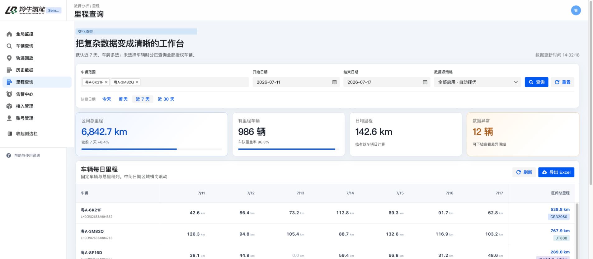Viewport: 593px width, 259px height.
Task: Click the 帮助与使用说明 question mark icon
Action: pyautogui.click(x=9, y=155)
